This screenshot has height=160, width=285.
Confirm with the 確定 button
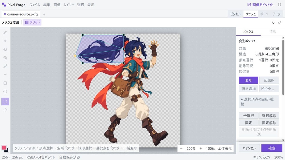(x=272, y=148)
